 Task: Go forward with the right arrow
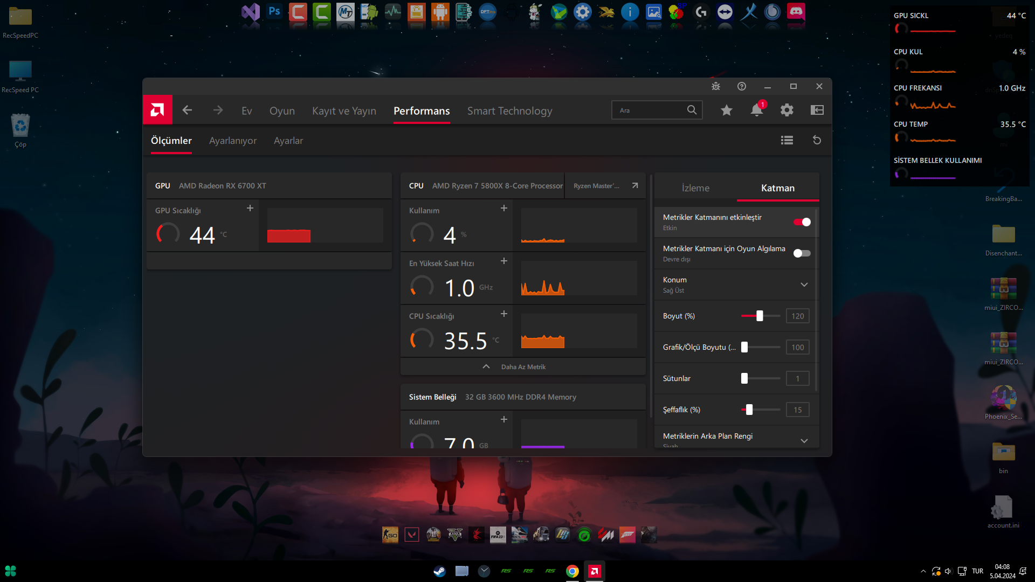point(218,110)
